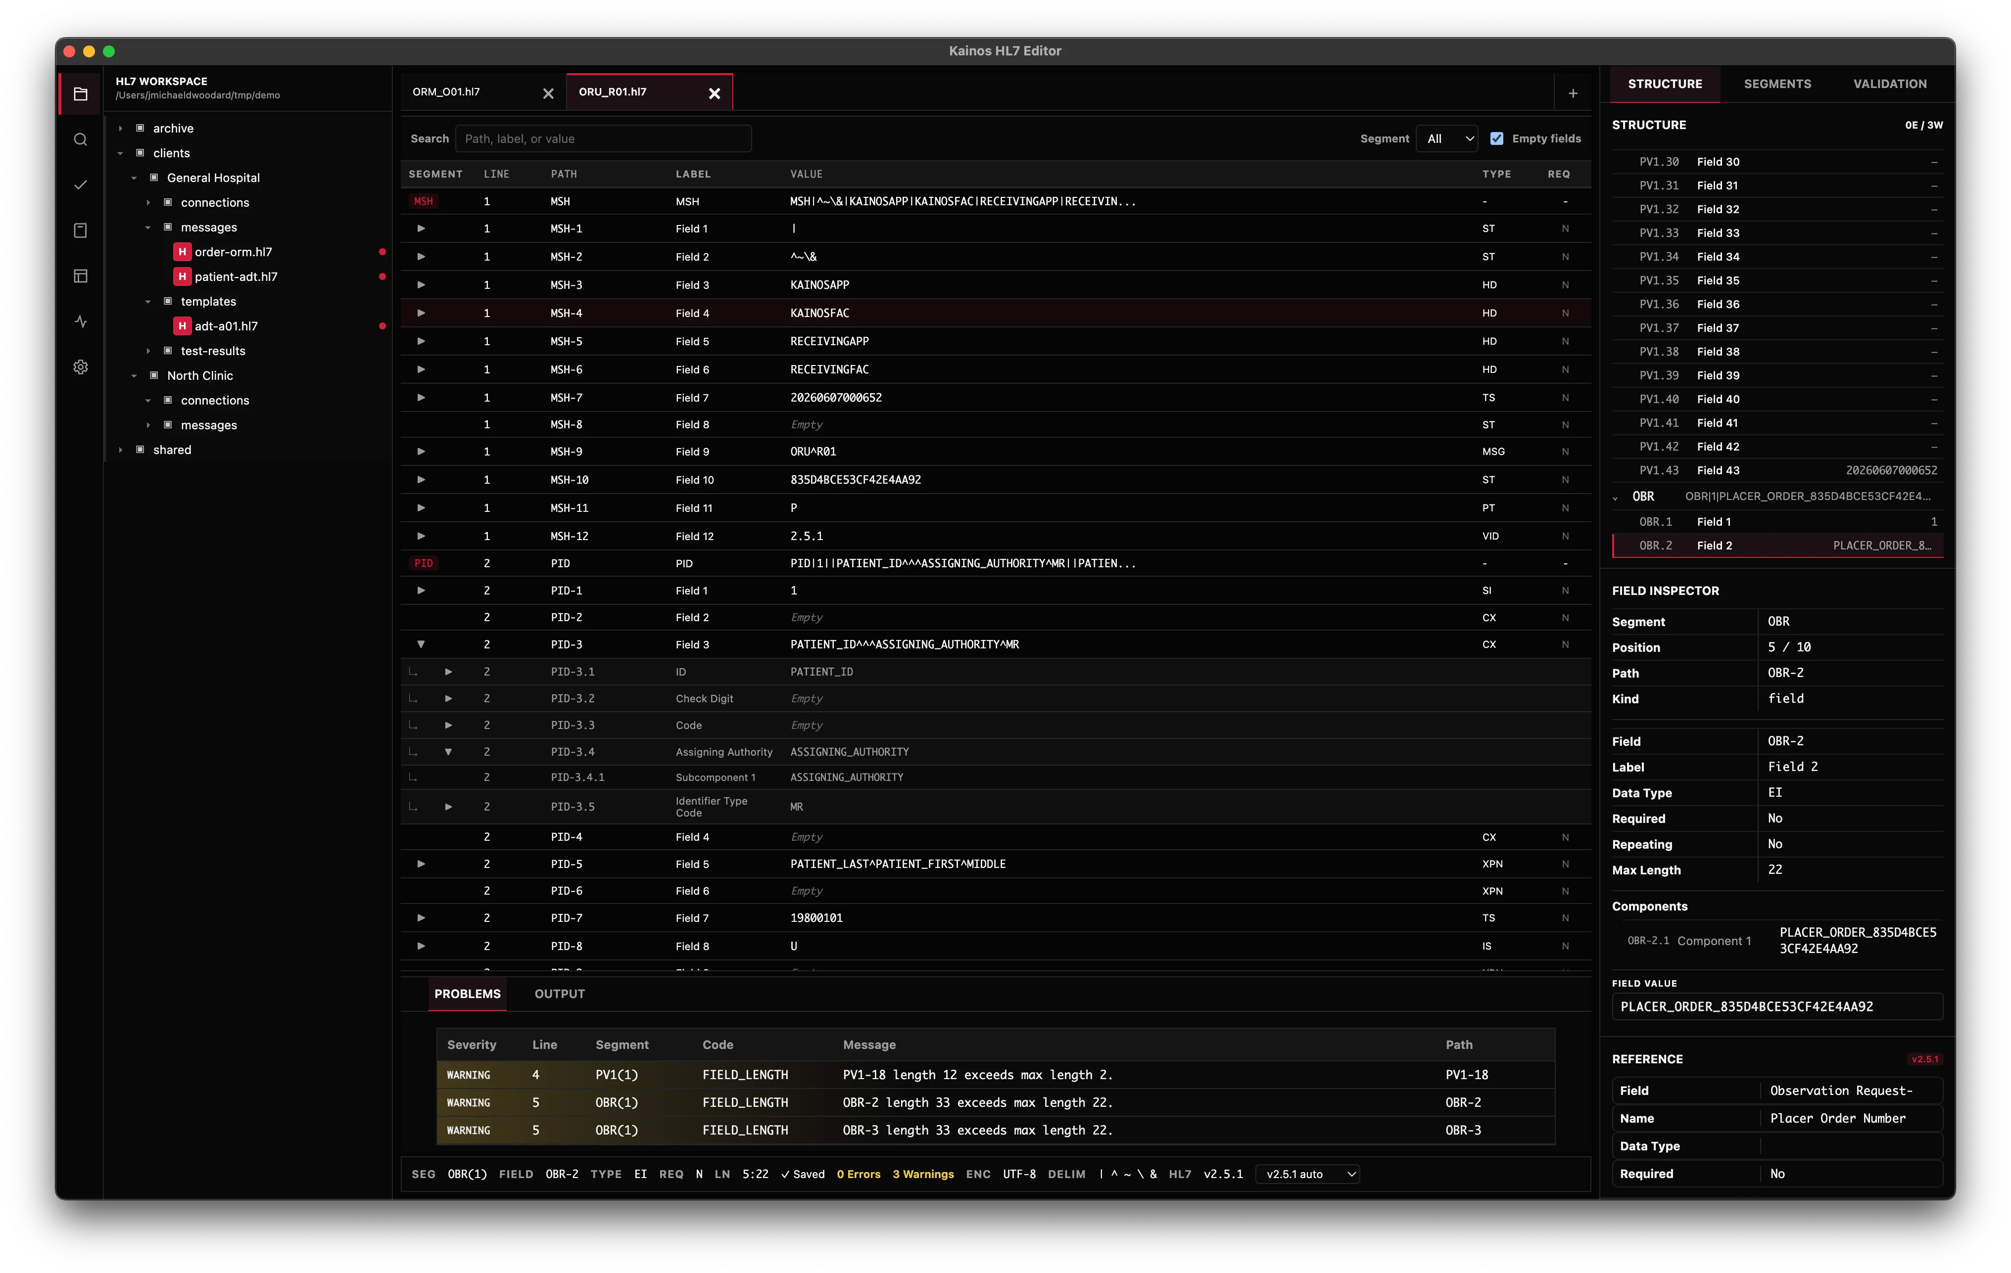
Task: Close the ORM_O01.hl7 tab
Action: click(x=548, y=93)
